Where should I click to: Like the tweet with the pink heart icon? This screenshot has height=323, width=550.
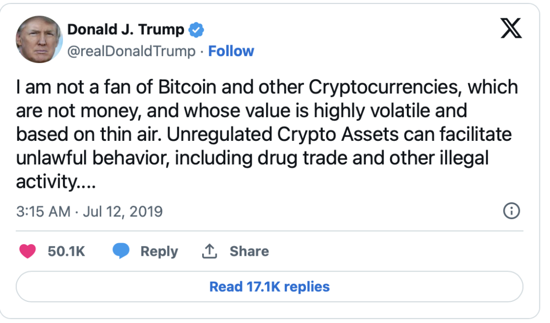coord(27,251)
